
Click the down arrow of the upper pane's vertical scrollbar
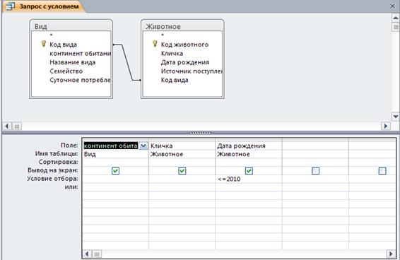point(395,117)
